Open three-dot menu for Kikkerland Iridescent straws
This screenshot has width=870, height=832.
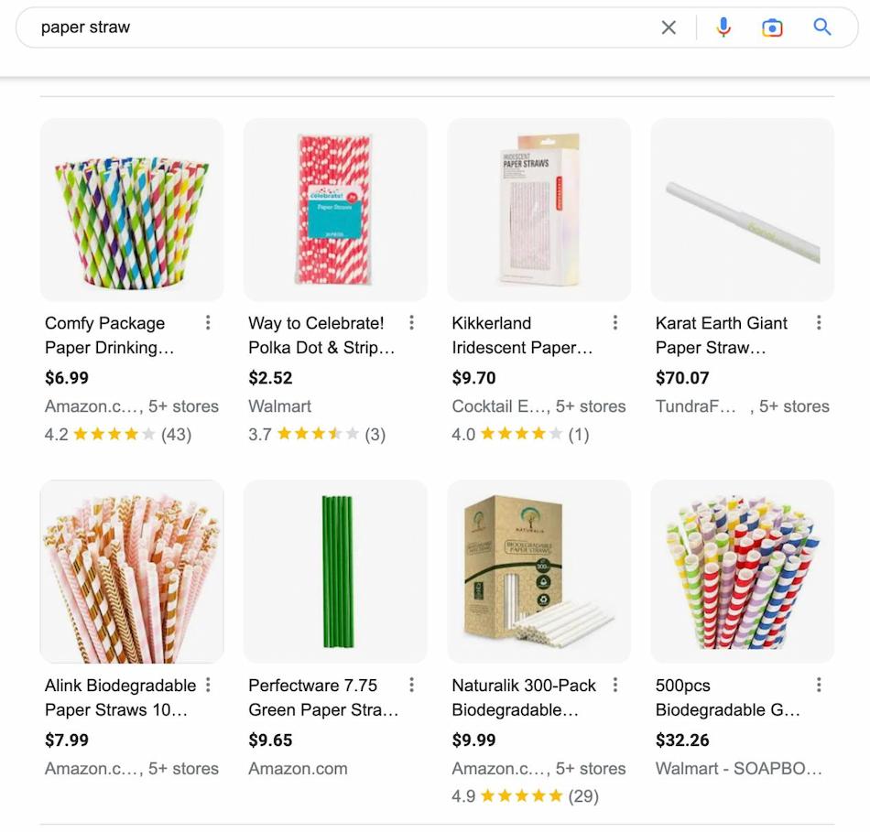pos(614,322)
